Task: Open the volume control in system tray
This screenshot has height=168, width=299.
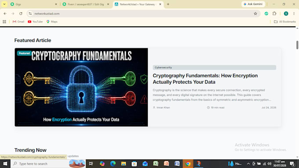Action: pos(270,164)
